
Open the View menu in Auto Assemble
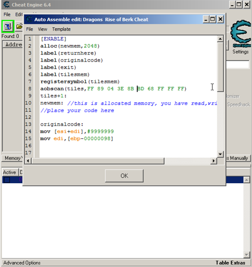(42, 29)
